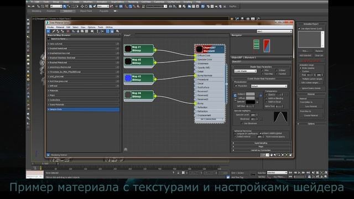This screenshot has width=354, height=199.
Task: Toggle the Material/Map Browser panel icon
Action: click(x=108, y=31)
